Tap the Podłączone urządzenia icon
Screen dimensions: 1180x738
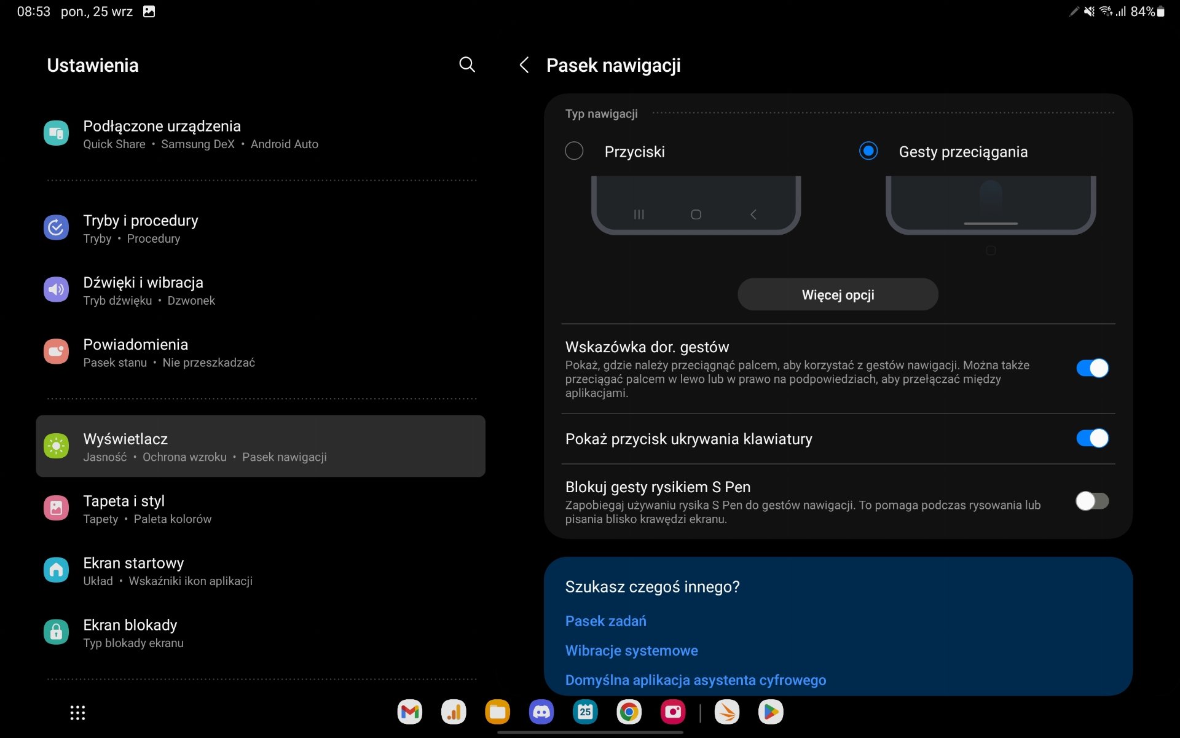[x=56, y=133]
